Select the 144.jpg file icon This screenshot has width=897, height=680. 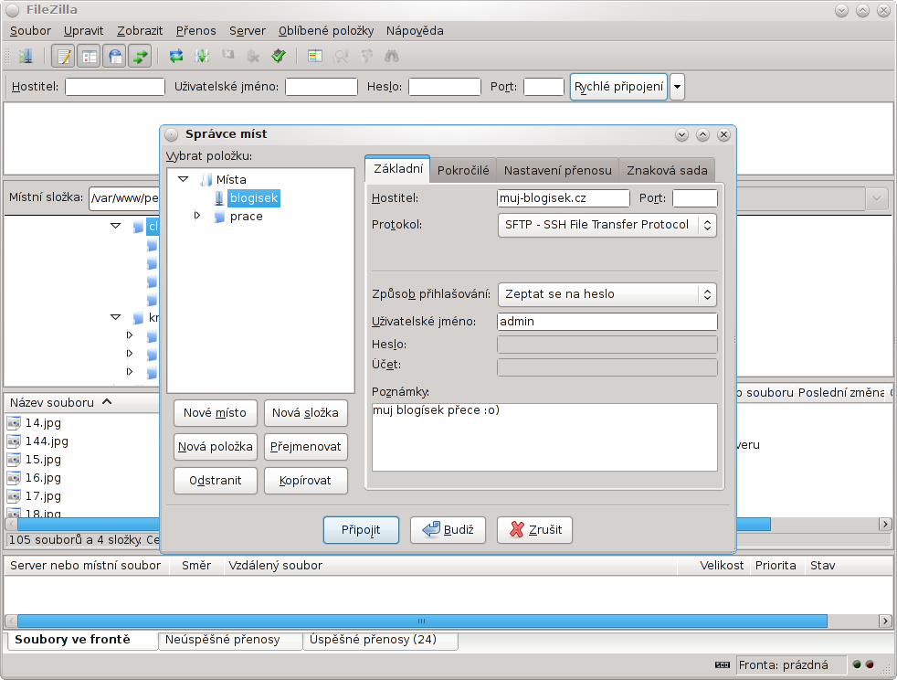14,441
